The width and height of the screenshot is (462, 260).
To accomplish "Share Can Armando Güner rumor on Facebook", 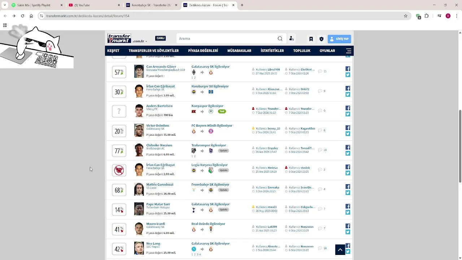I will pyautogui.click(x=348, y=69).
